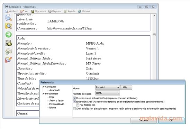Viewport: 190px width, 129px height.
Task: Collapse the Configurar tree node arrow
Action: 43,87
